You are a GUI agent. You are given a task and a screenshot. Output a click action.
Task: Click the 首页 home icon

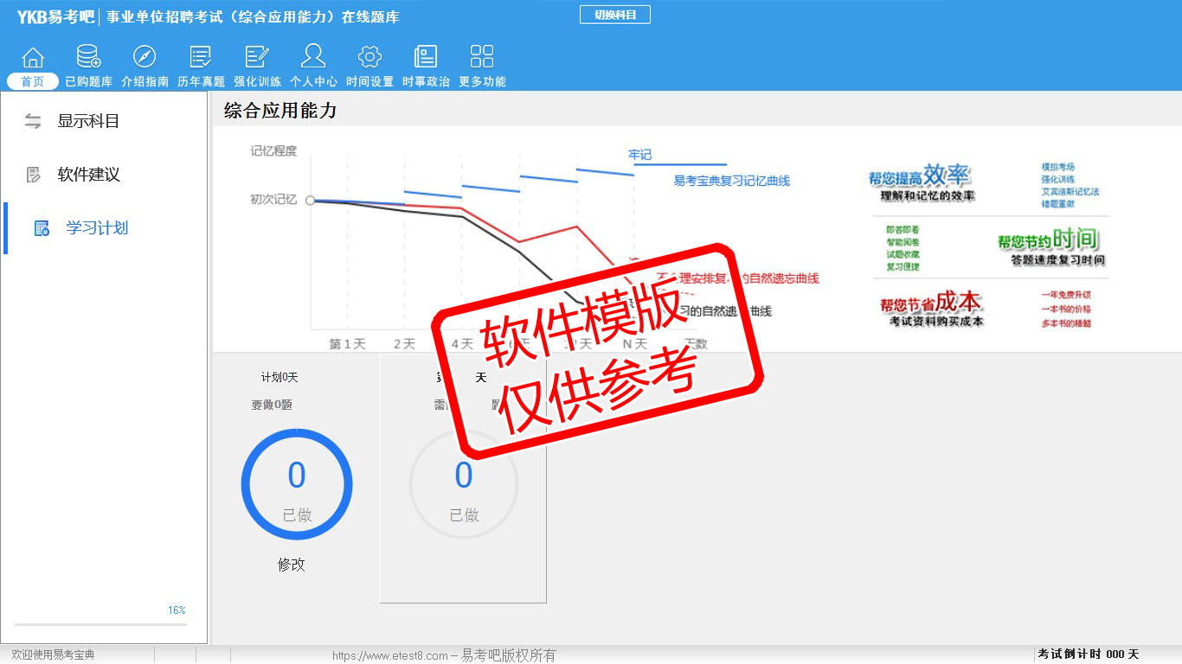tap(33, 58)
